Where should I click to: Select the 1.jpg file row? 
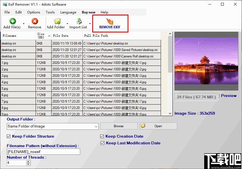[x=81, y=63]
